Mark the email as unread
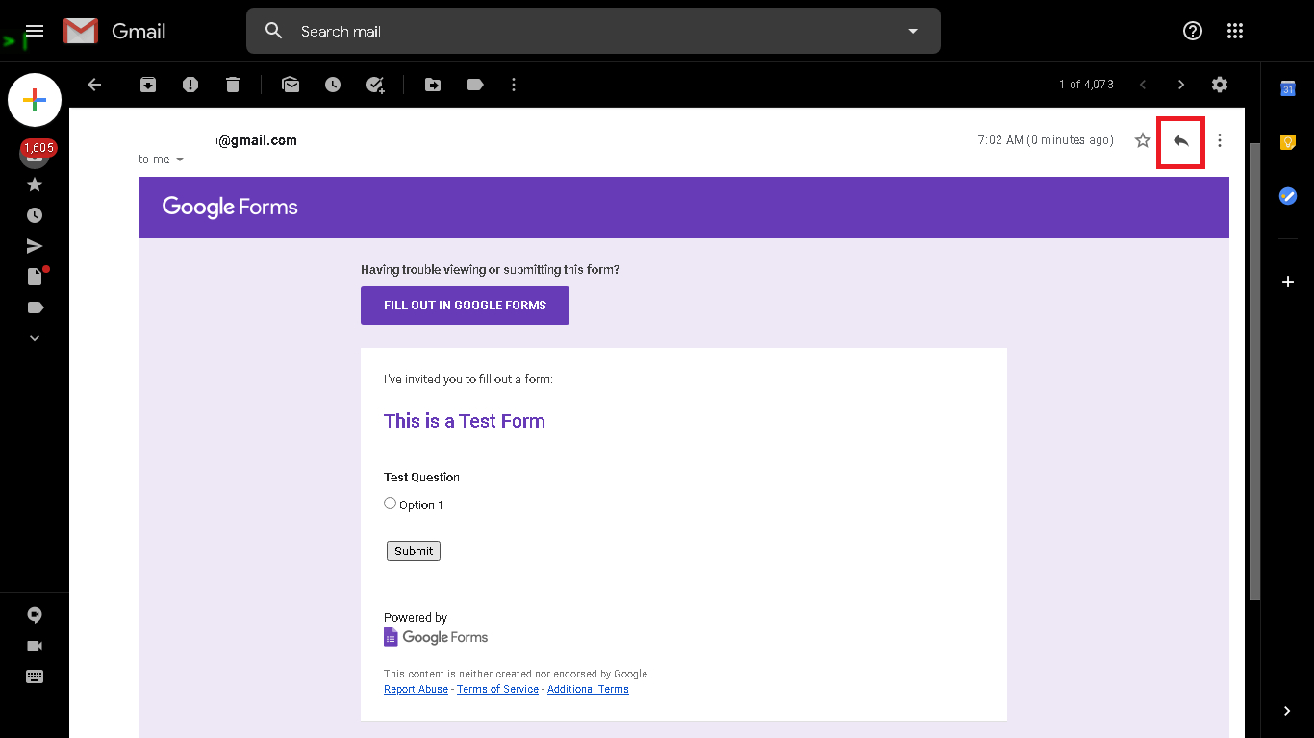The image size is (1314, 738). click(291, 85)
